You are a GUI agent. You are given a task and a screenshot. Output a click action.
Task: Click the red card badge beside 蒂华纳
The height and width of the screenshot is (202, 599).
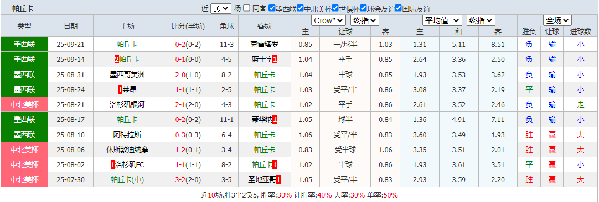coord(275,120)
